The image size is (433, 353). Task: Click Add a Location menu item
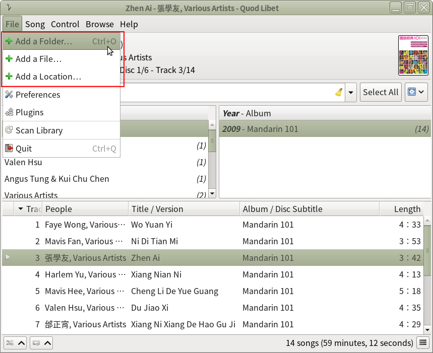pos(48,77)
